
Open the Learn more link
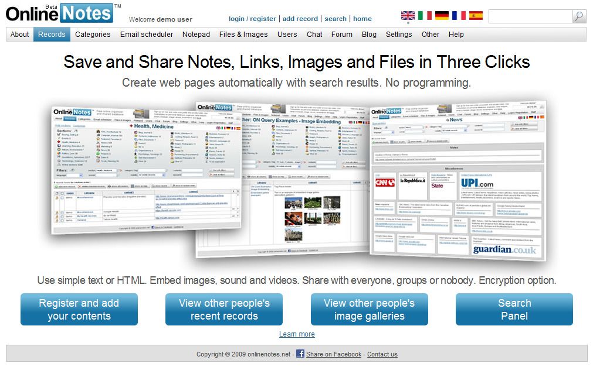pyautogui.click(x=297, y=334)
